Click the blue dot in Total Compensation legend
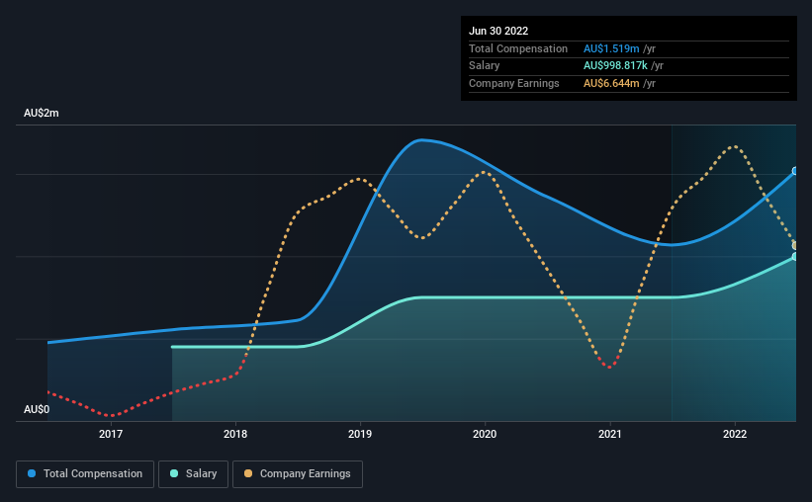The image size is (812, 502). coord(32,473)
